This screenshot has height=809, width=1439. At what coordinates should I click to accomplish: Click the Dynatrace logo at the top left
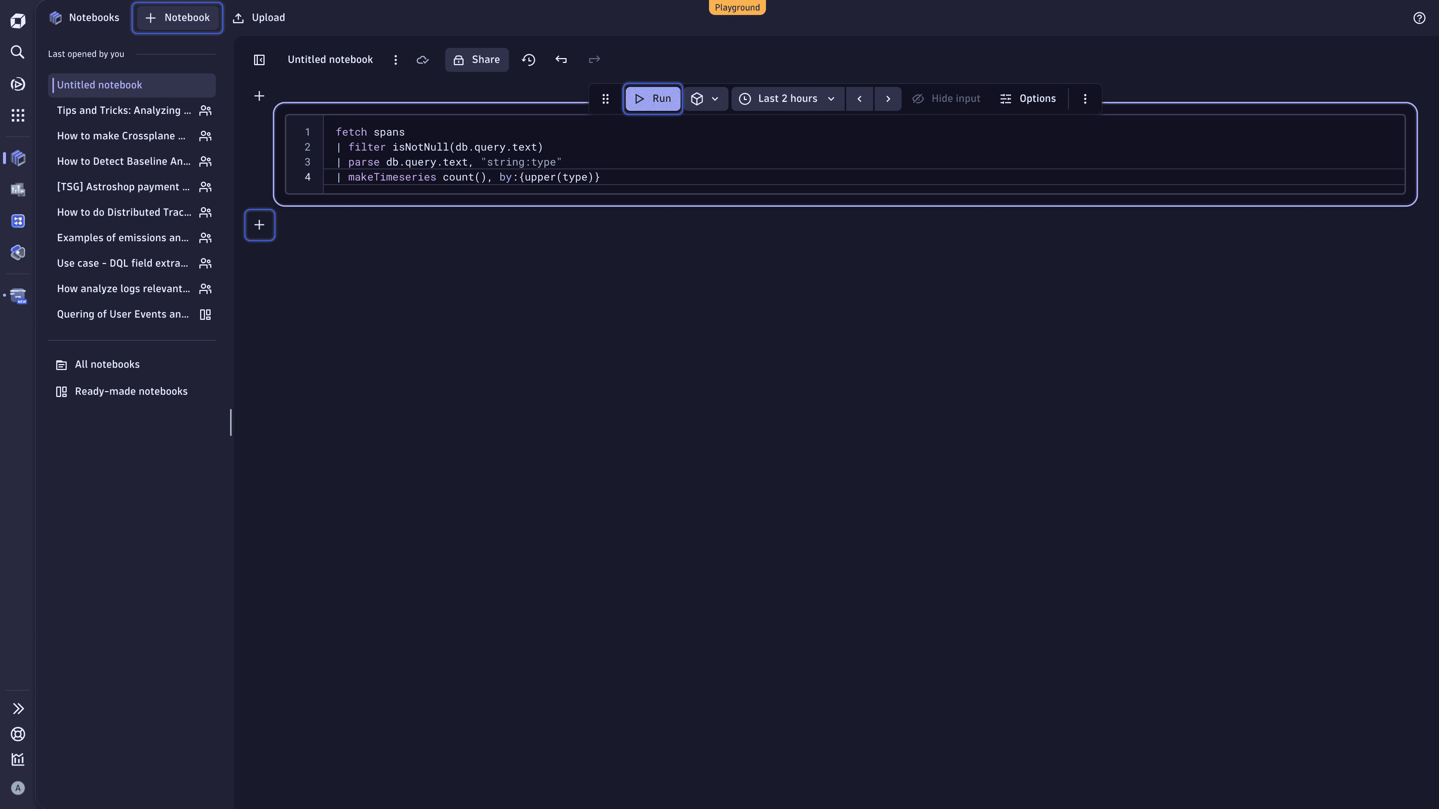click(18, 20)
